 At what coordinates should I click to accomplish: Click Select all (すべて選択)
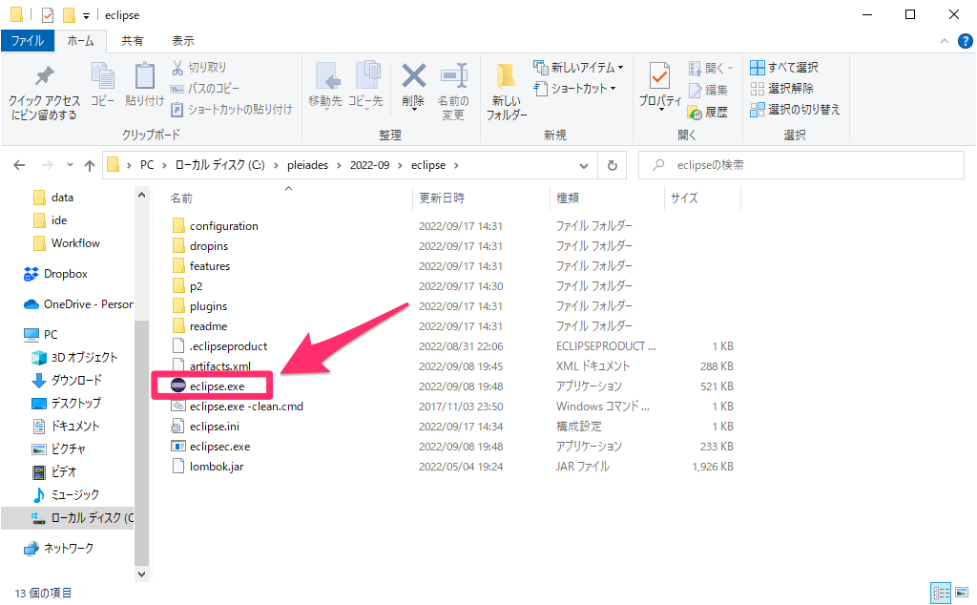click(784, 68)
